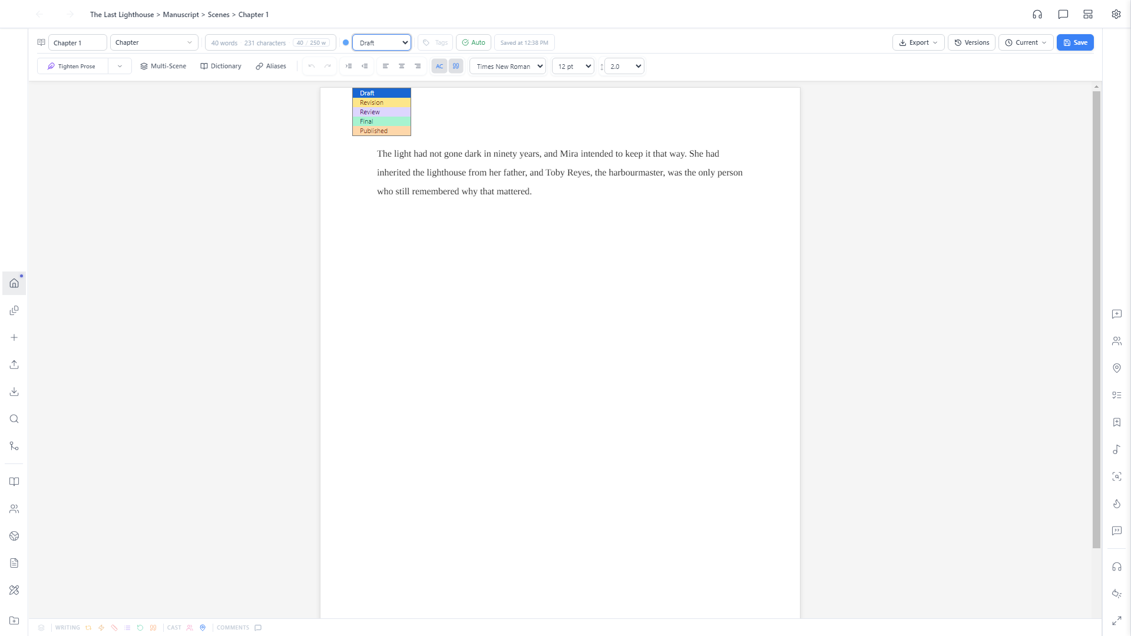This screenshot has height=636, width=1131.
Task: Open the Dictionary
Action: point(221,66)
